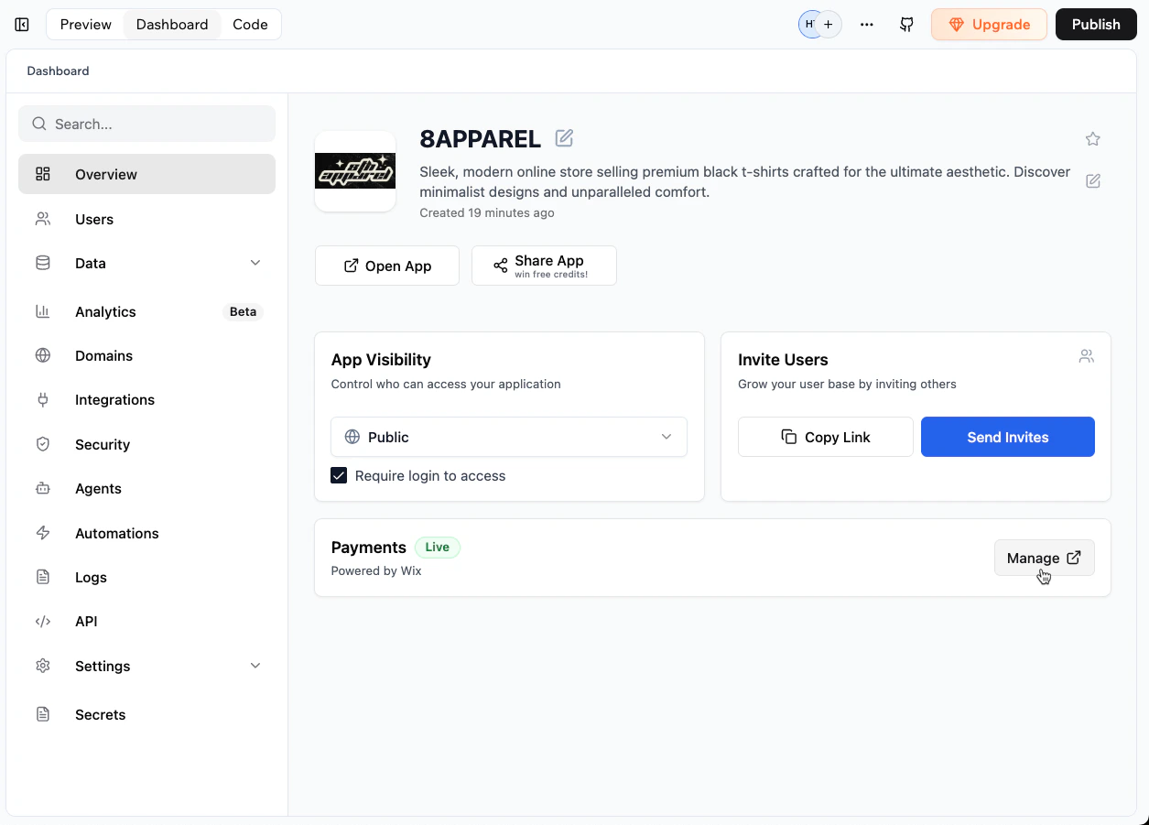Screen dimensions: 1149x825
Task: Click the Logs document icon
Action: [43, 577]
